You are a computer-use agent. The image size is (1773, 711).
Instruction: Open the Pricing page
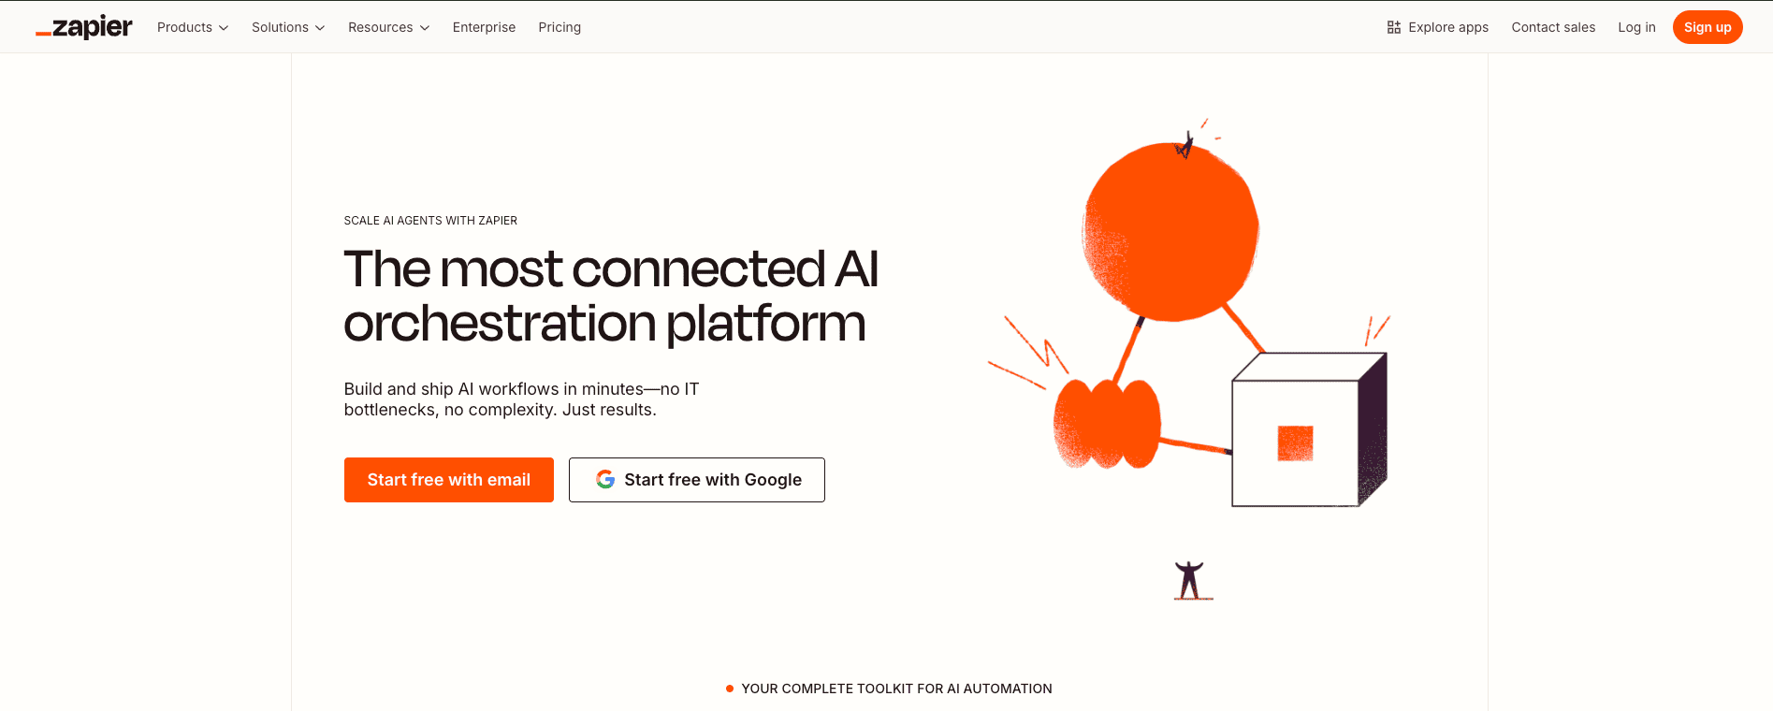560,27
